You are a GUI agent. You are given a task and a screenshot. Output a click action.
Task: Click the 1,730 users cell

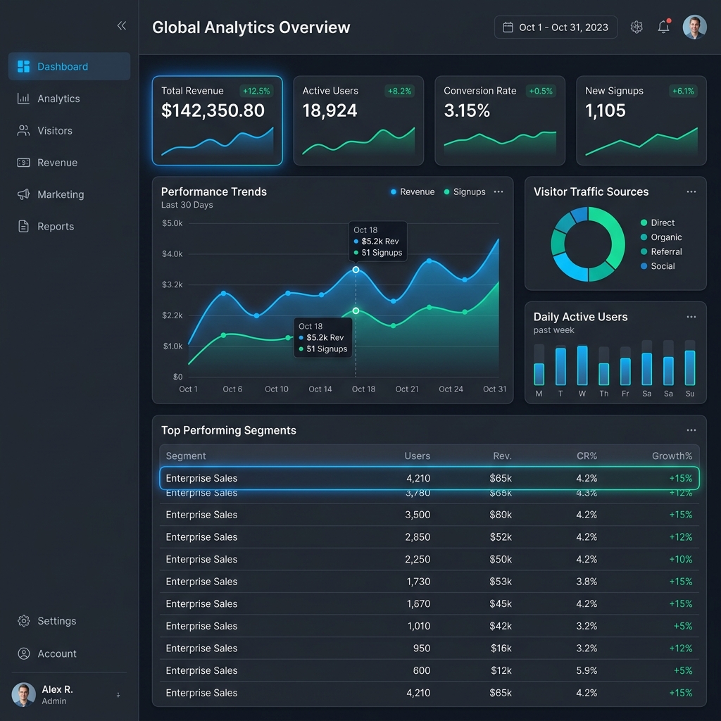pyautogui.click(x=418, y=582)
